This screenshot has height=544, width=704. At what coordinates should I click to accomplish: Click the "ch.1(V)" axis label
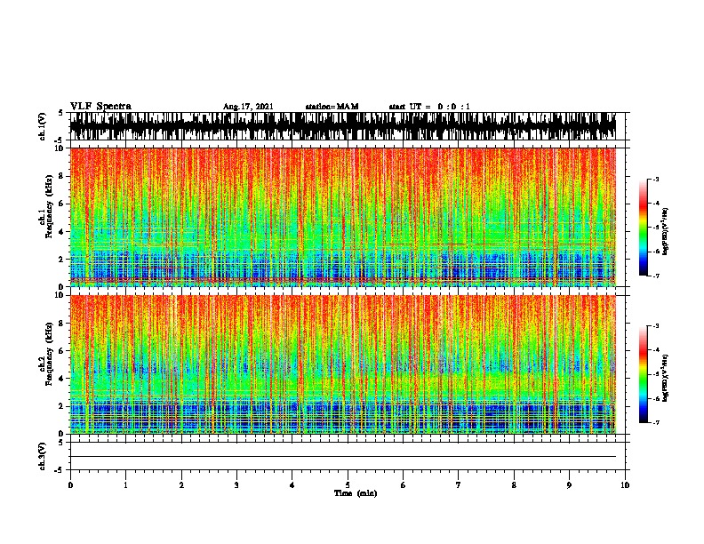pos(43,126)
